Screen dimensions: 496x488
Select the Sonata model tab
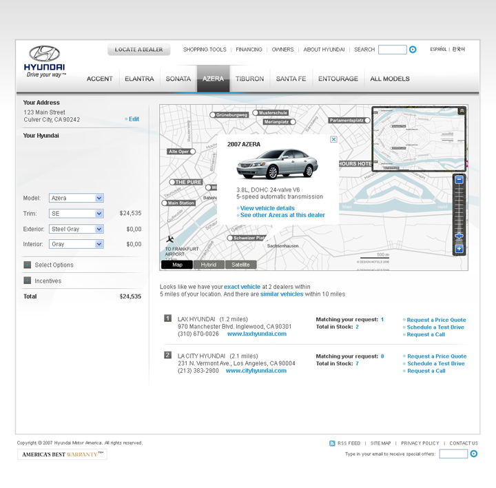point(178,79)
